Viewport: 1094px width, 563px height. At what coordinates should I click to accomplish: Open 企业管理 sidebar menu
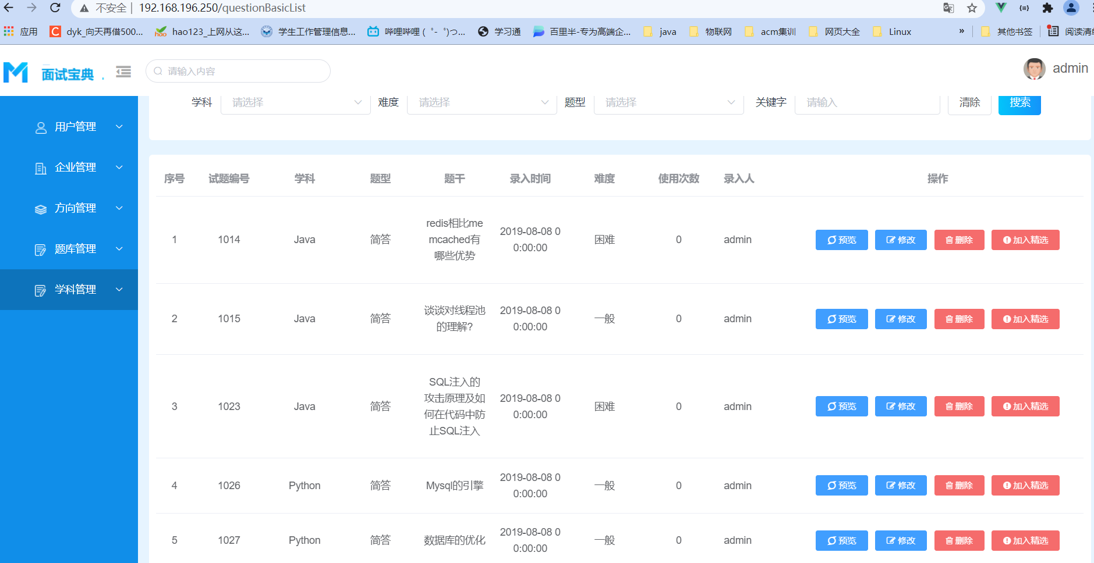coord(69,168)
